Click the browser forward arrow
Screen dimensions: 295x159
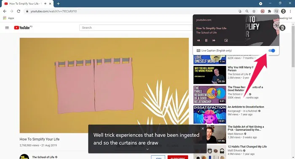12,11
